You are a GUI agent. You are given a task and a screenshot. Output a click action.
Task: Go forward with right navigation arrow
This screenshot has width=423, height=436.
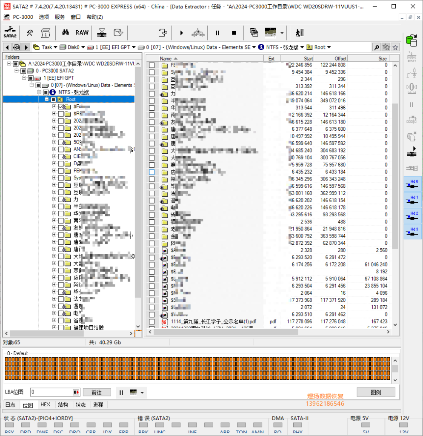(26, 47)
